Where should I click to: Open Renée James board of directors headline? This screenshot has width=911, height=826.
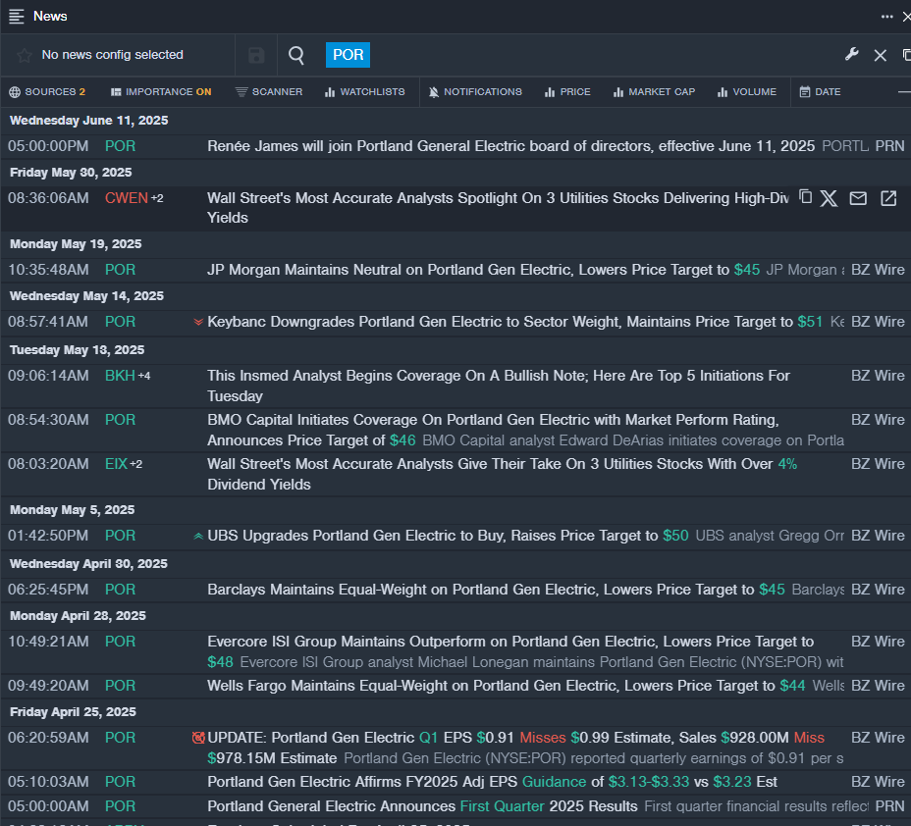tap(510, 146)
